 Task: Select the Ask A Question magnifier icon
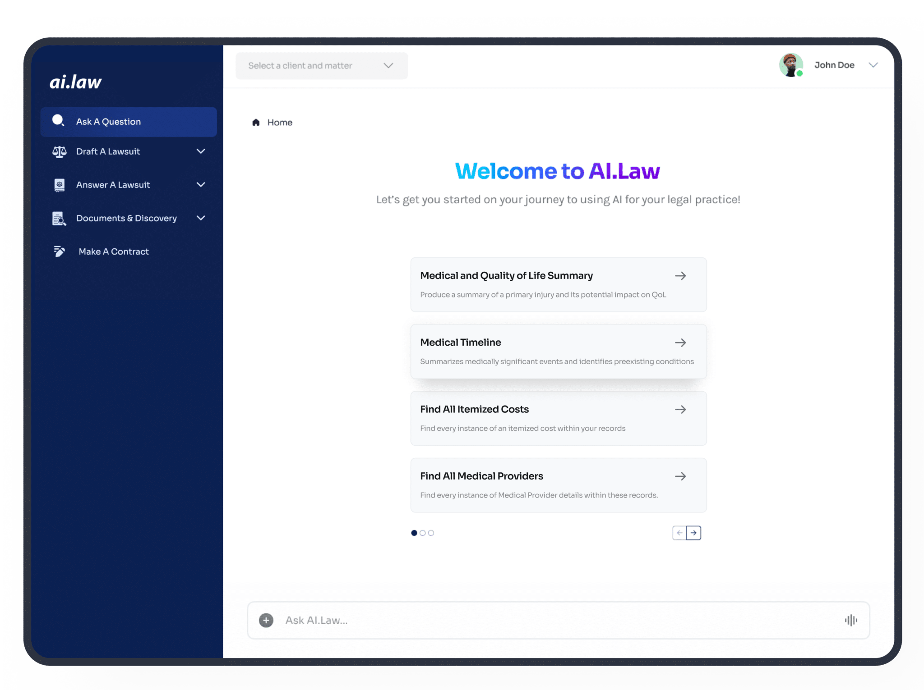coord(59,120)
